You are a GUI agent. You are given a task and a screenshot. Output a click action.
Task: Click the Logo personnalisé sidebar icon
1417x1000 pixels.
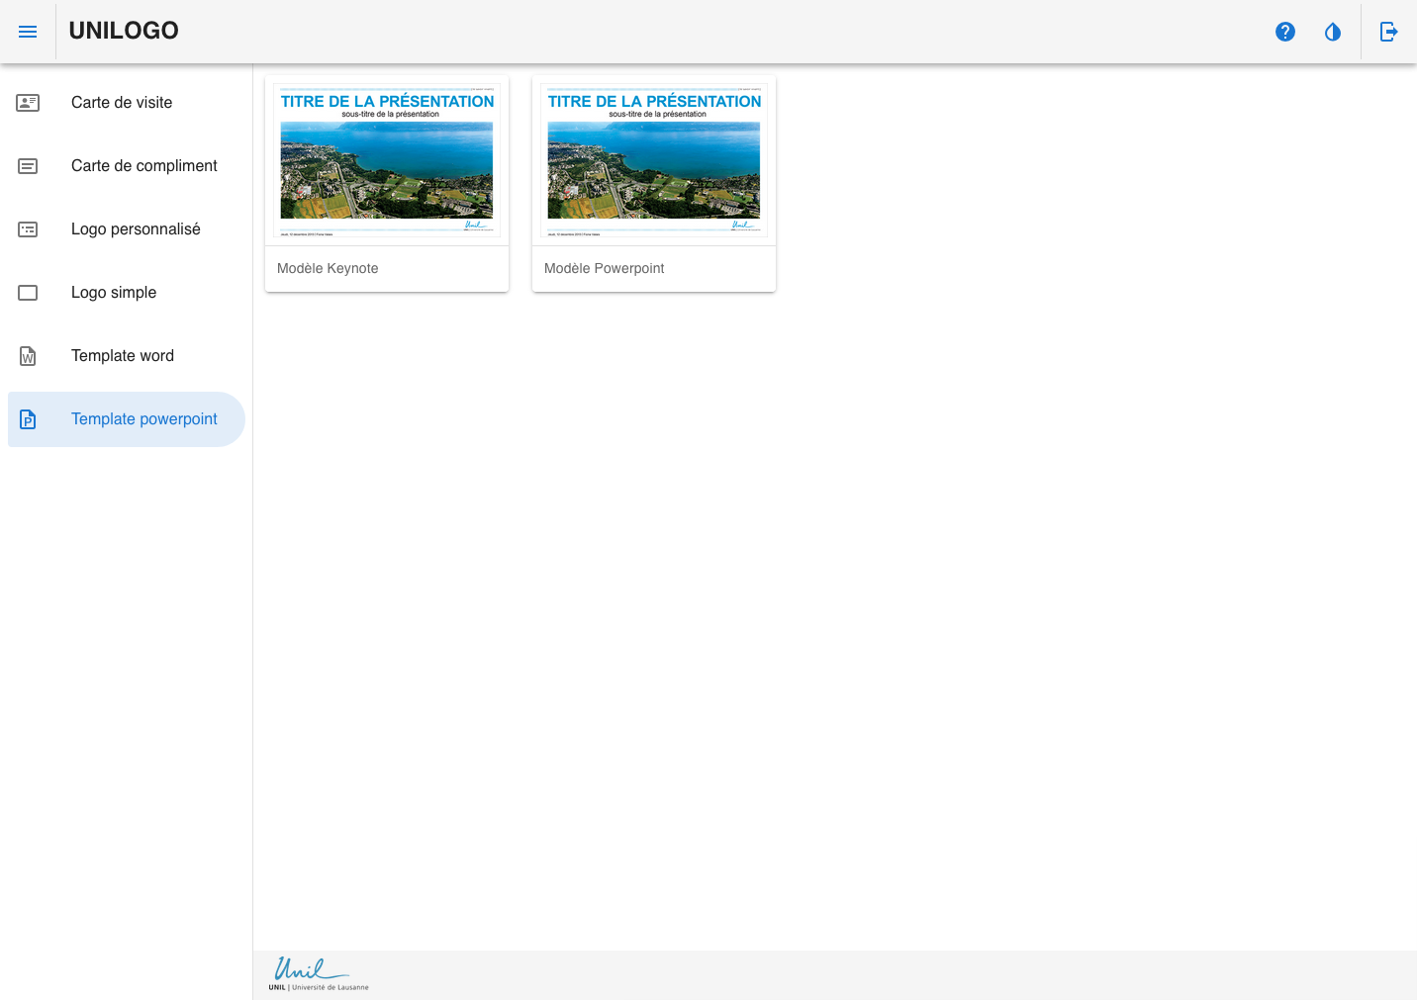28,229
